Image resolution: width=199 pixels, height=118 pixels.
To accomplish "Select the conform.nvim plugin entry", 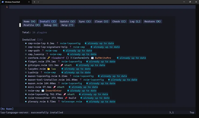I will 37,58.
